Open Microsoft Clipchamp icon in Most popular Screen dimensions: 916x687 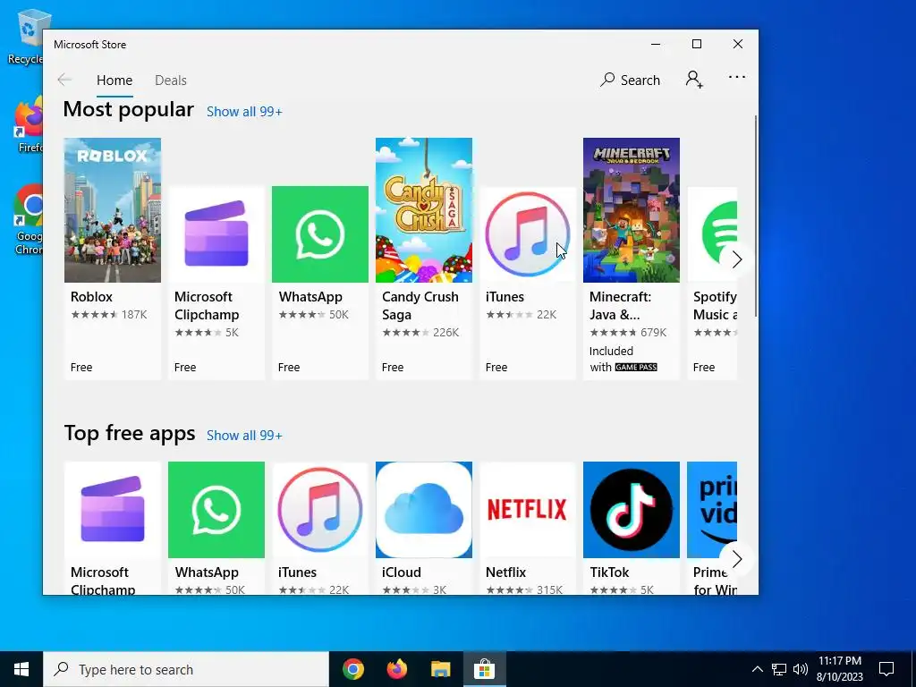[x=216, y=234]
